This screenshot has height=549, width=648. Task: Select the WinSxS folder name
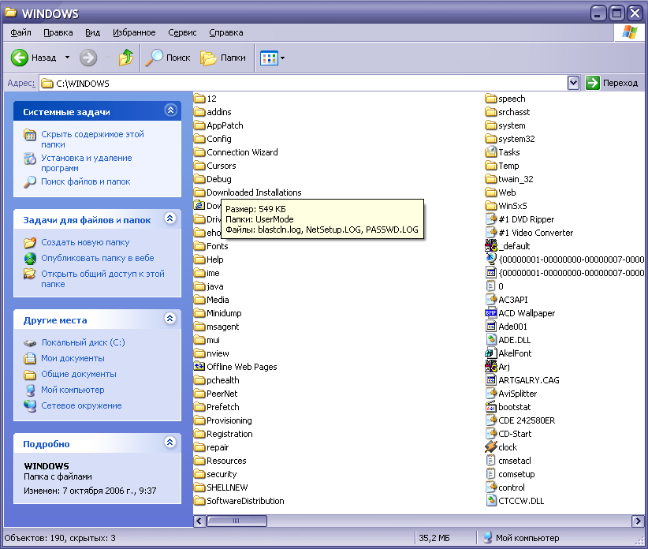512,206
